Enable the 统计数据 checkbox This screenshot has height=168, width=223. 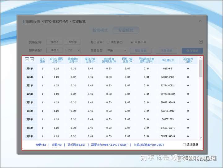(x=184, y=145)
